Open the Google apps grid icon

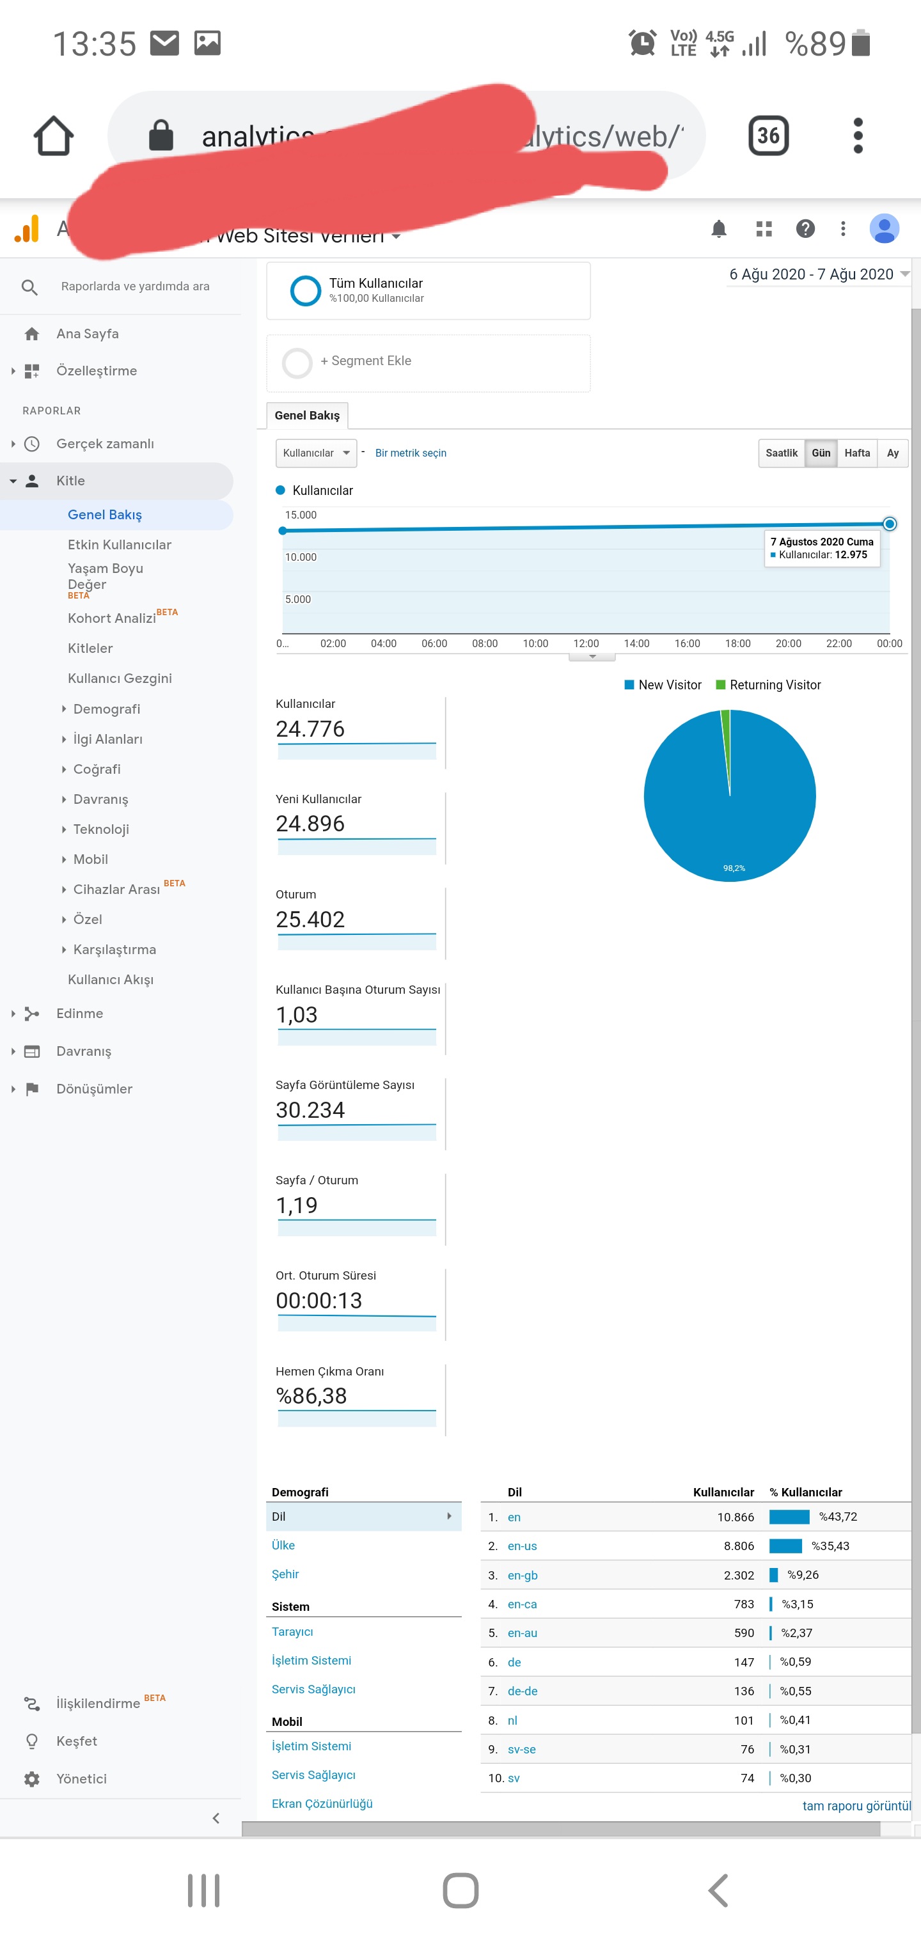click(764, 229)
